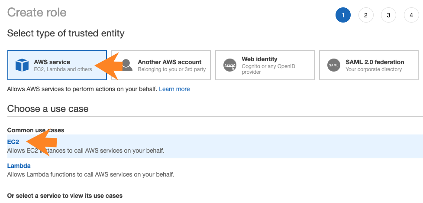Click the "Create role" page title

coord(37,12)
